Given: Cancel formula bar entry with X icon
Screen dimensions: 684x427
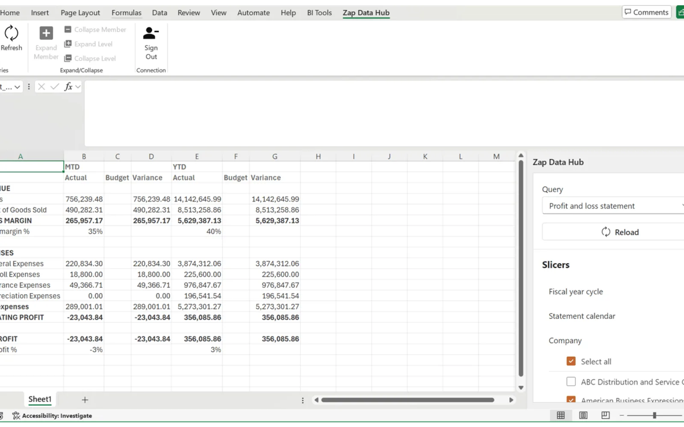Looking at the screenshot, I should tap(41, 87).
